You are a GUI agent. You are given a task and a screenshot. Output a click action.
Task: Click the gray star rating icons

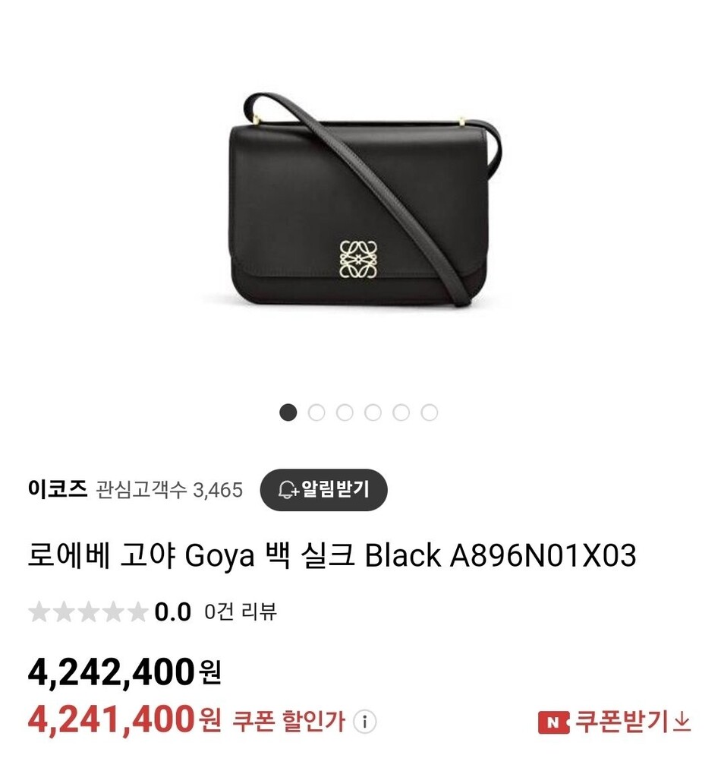88,612
